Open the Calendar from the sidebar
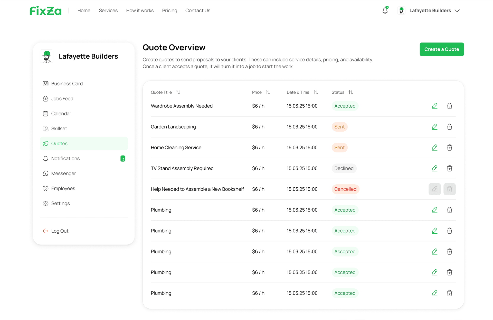Viewport: 493px width, 320px height. tap(61, 113)
